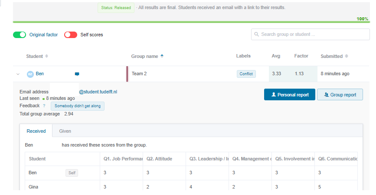Collapse Ben's row with the chevron
This screenshot has height=195, width=376.
click(18, 74)
